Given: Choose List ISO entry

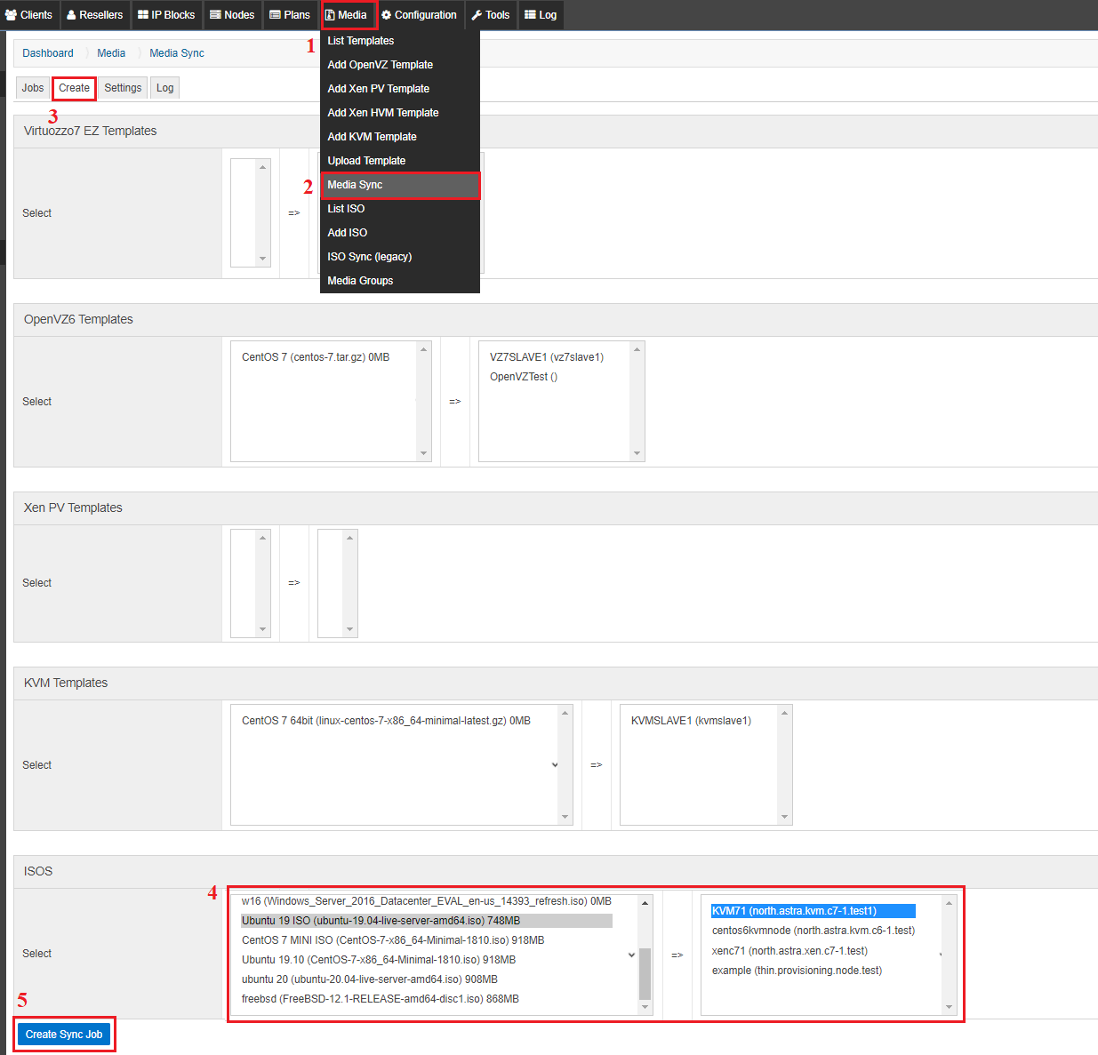Looking at the screenshot, I should pyautogui.click(x=400, y=209).
